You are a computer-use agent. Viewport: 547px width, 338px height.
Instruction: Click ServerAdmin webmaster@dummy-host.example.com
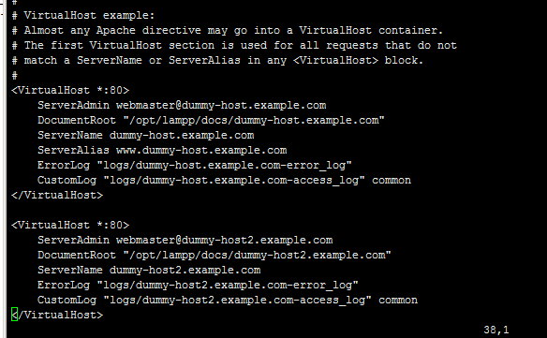tap(182, 105)
